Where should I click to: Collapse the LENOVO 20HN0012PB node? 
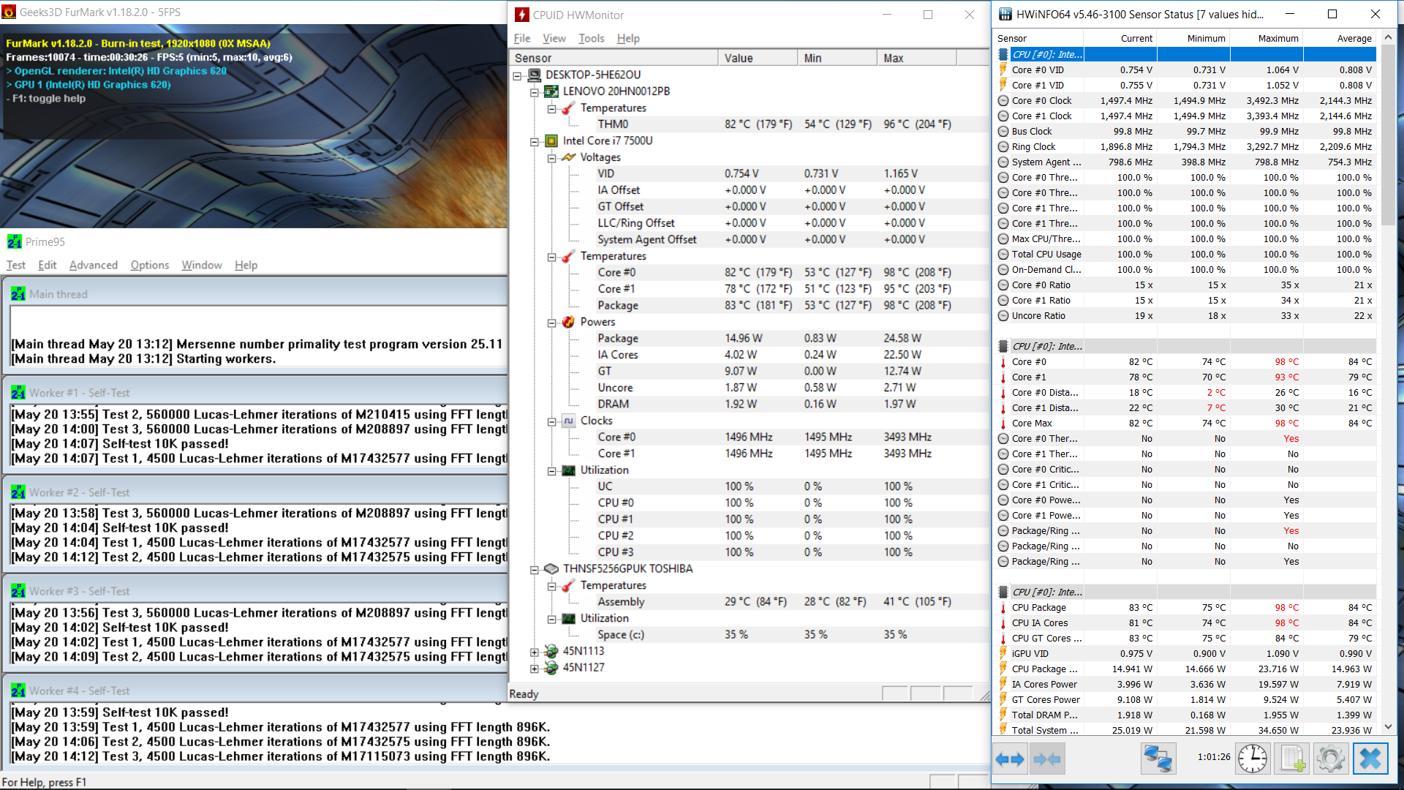tap(535, 91)
